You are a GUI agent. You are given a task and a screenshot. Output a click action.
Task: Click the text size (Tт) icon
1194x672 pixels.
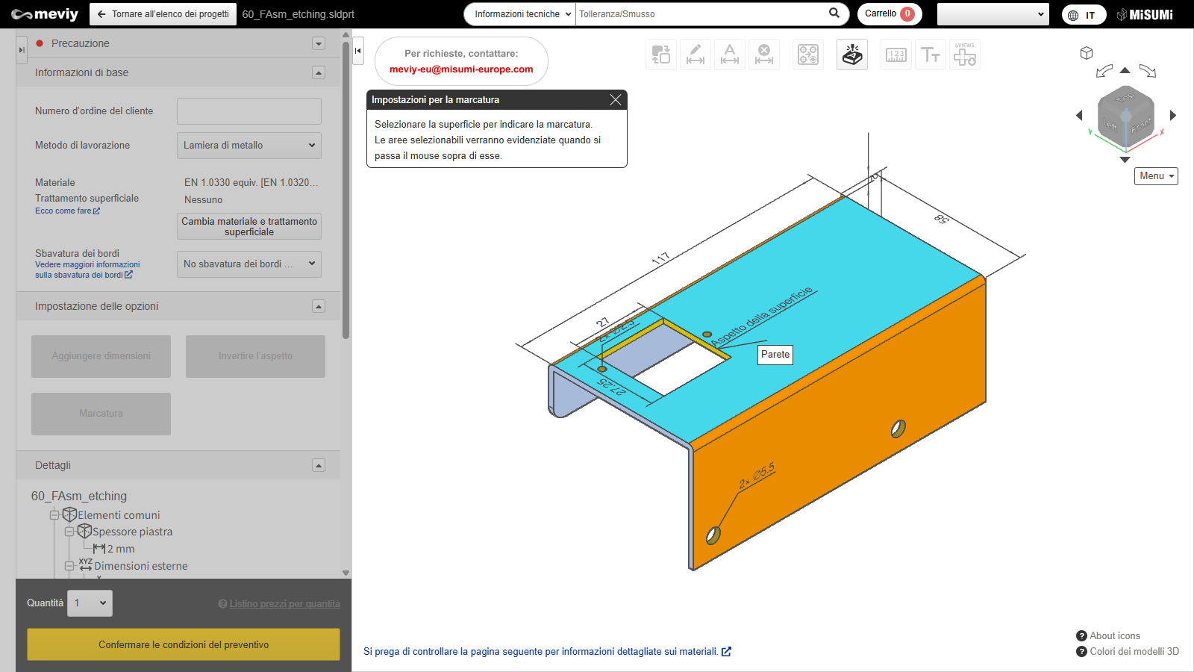pyautogui.click(x=930, y=55)
